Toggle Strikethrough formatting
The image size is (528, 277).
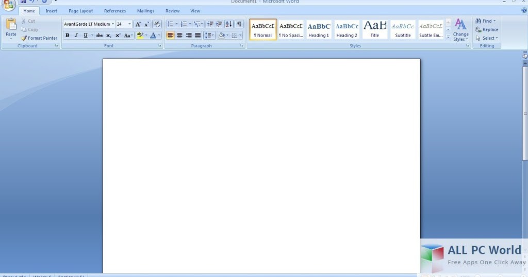point(100,36)
